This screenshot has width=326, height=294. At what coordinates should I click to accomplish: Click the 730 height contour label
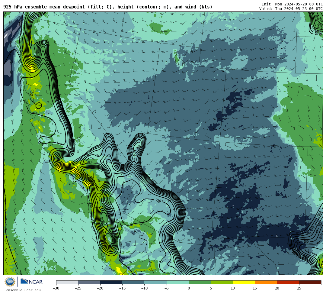point(158,201)
